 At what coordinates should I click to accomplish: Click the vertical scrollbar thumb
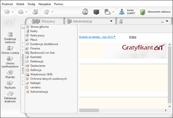(x=170, y=75)
